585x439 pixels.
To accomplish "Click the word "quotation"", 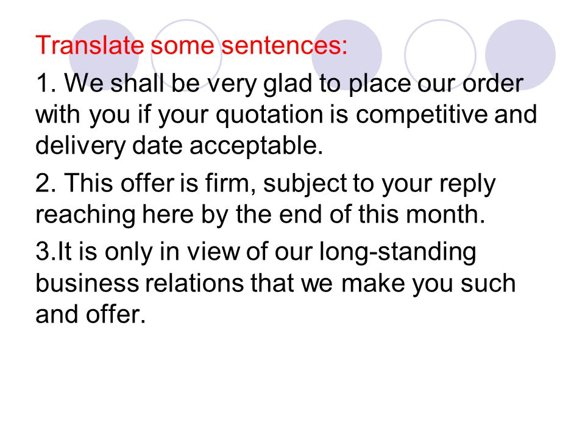I will click(269, 115).
